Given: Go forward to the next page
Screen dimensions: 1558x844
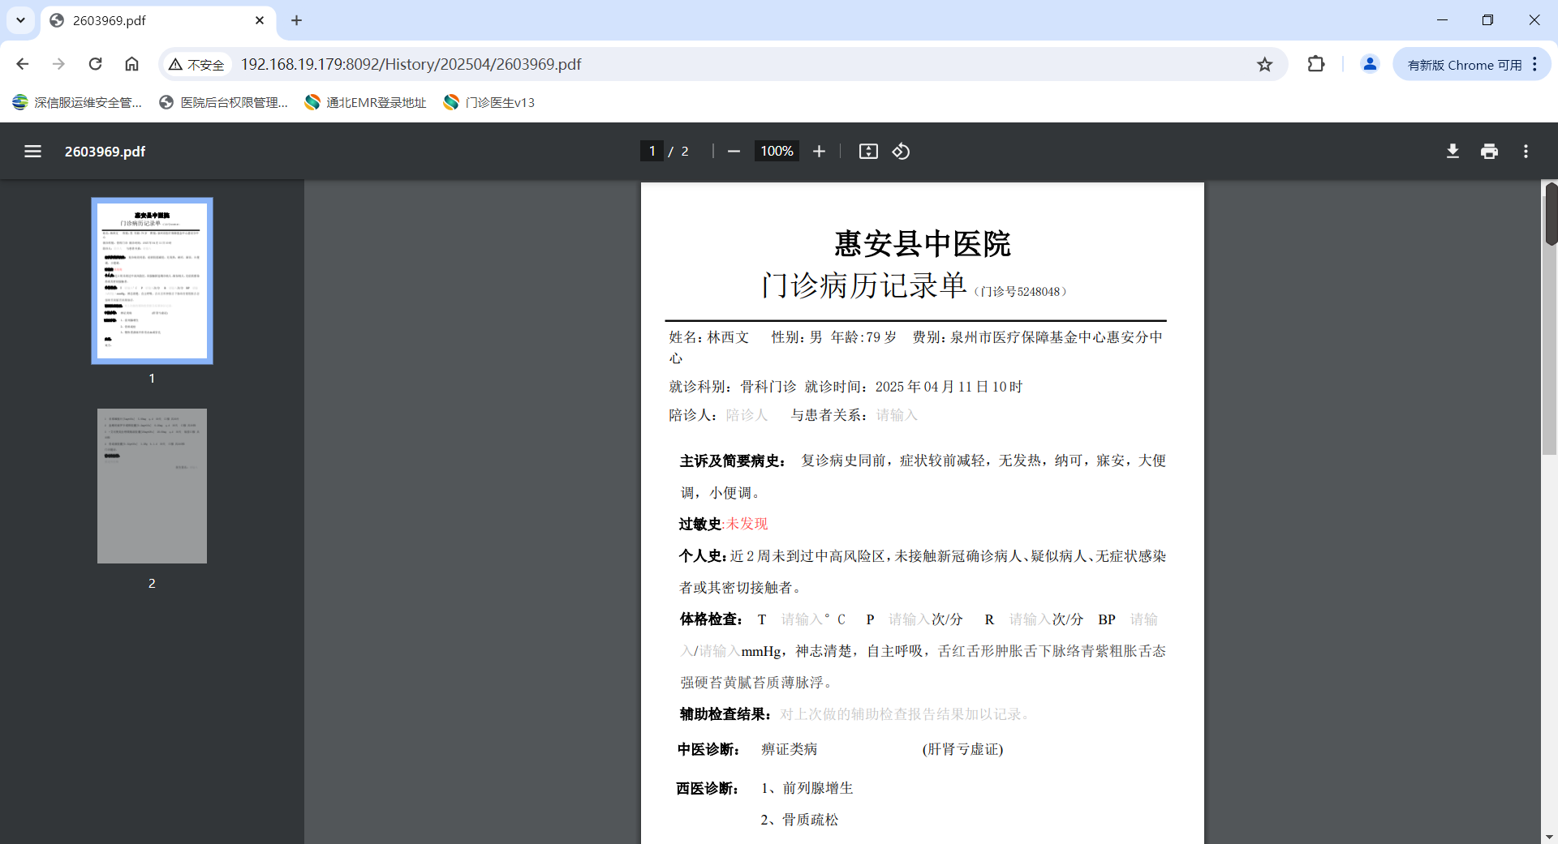Looking at the screenshot, I should (58, 64).
